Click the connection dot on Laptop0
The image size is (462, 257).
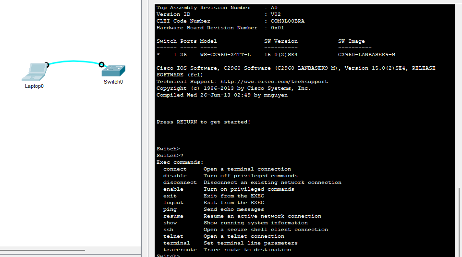coord(47,64)
